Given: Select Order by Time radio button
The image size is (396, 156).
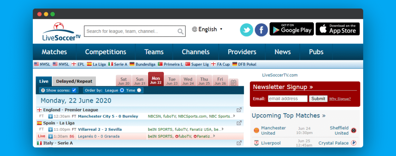Looking at the screenshot, I should [x=139, y=90].
